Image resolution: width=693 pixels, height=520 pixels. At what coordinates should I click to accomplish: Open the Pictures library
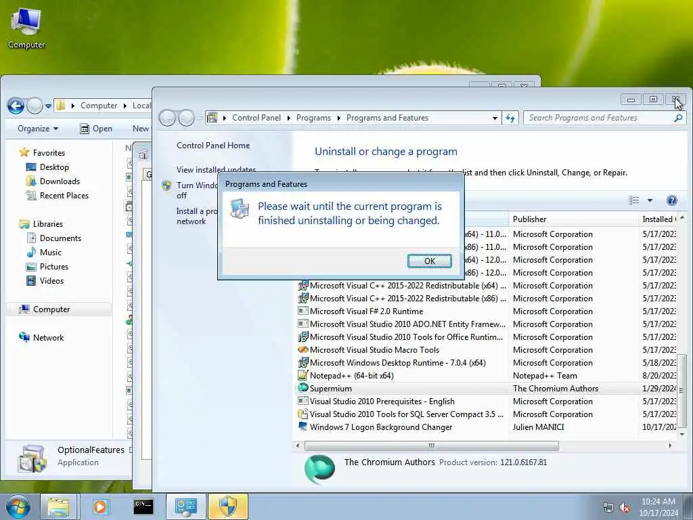coord(47,267)
